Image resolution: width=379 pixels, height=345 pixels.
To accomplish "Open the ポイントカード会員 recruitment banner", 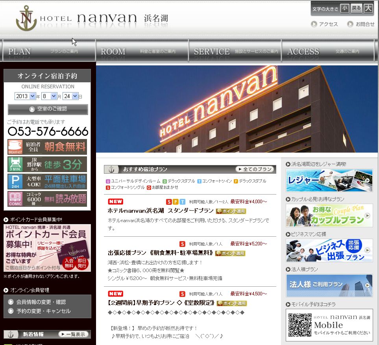I will click(47, 248).
